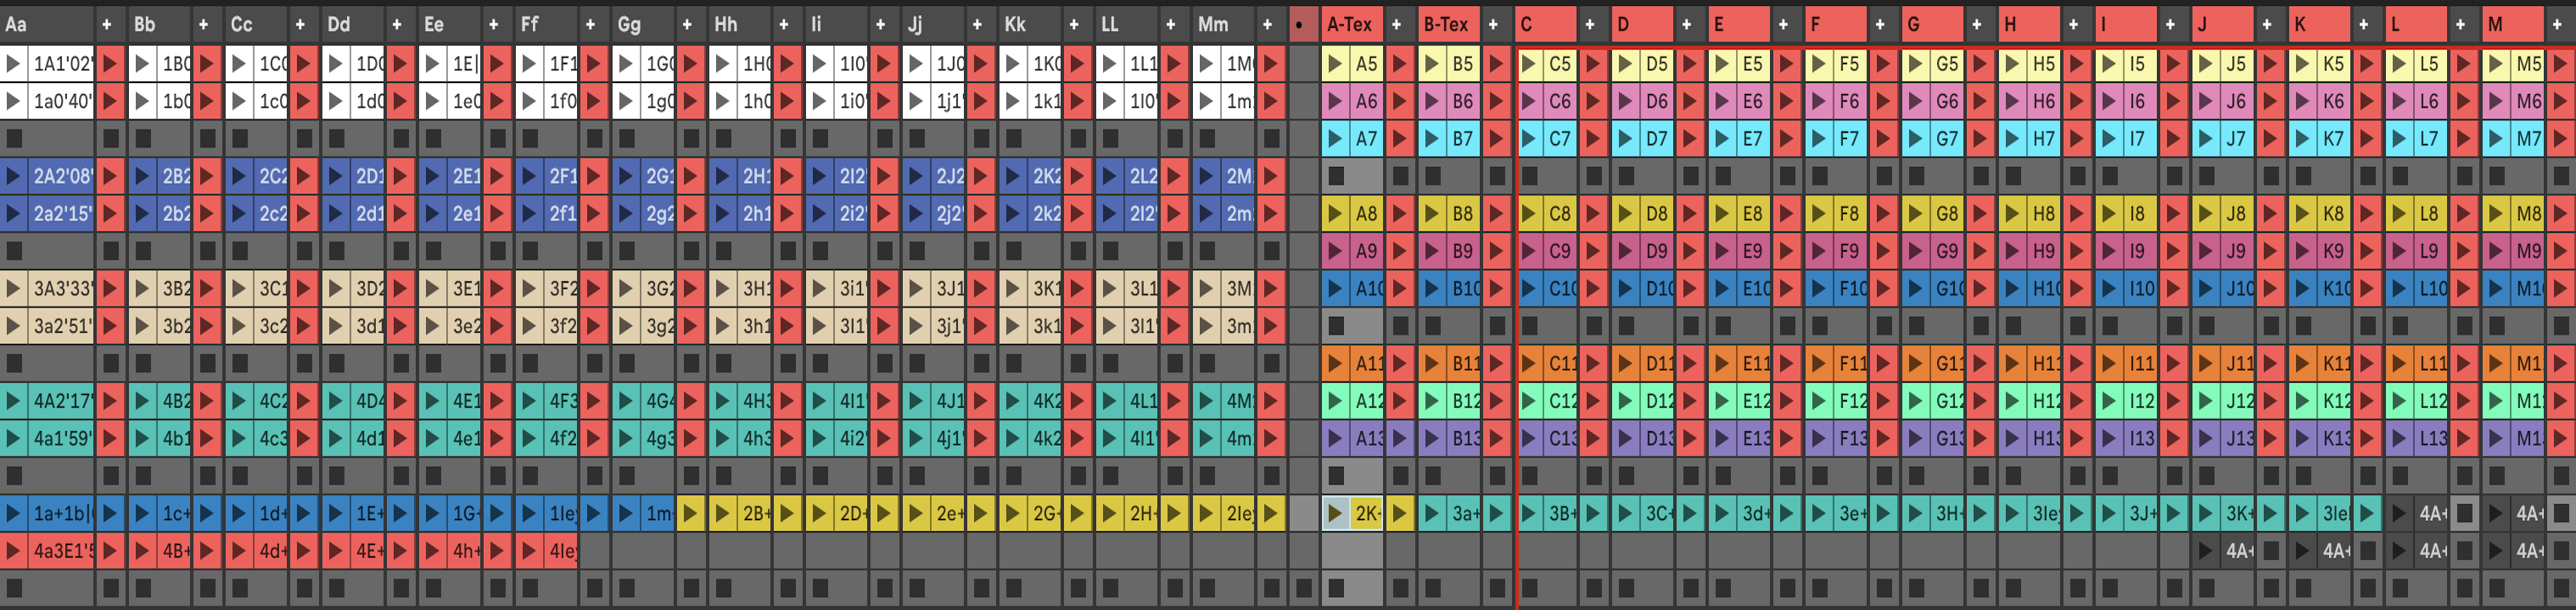Launch clip M8 in track M
Image resolution: width=2576 pixels, height=610 pixels.
[x=2497, y=214]
